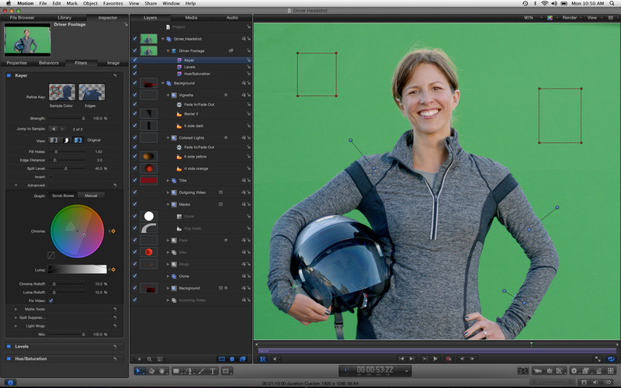Enable the Invert checkbox in Keyer

(51, 177)
